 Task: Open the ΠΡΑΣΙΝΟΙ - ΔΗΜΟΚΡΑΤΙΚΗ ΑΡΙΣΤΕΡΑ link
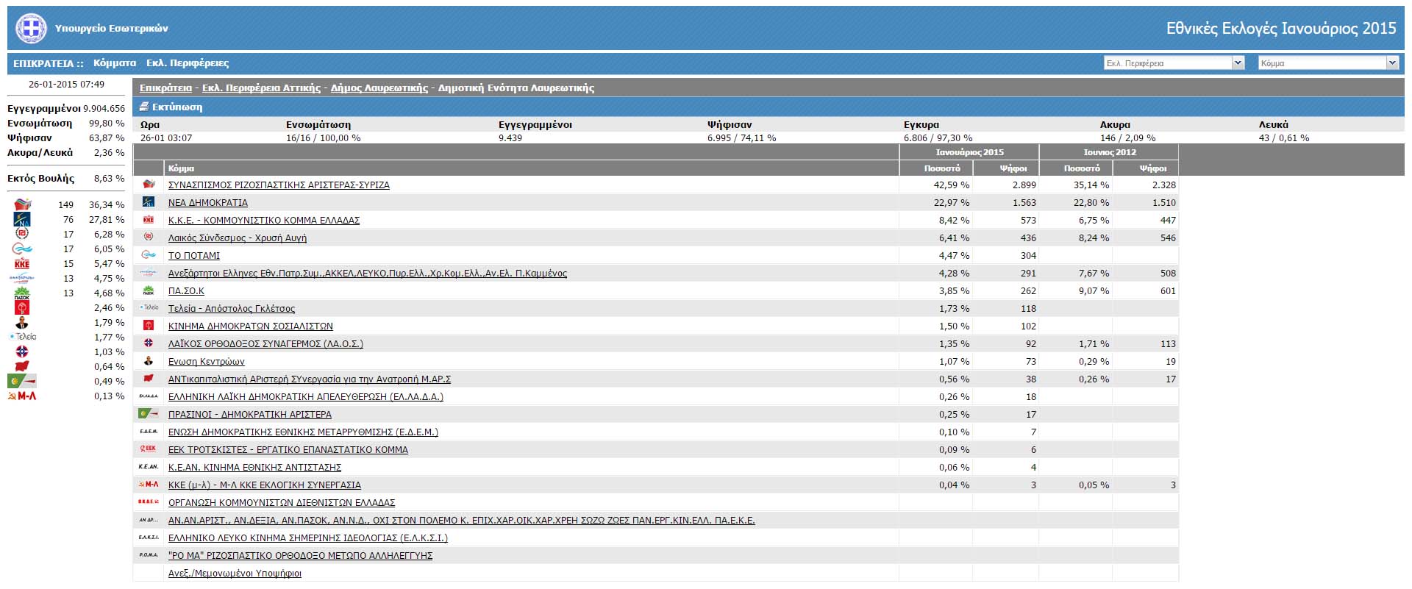point(250,415)
